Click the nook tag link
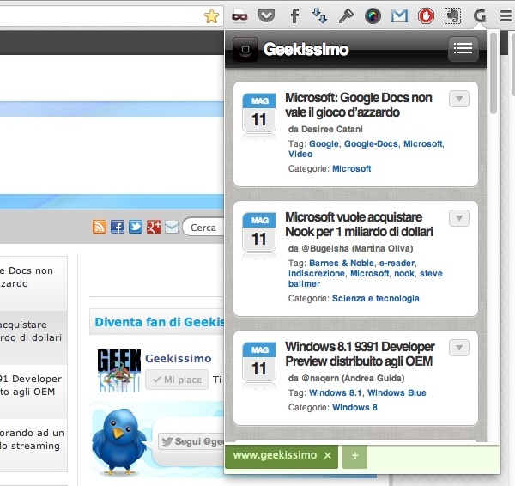This screenshot has height=486, width=515. 404,273
